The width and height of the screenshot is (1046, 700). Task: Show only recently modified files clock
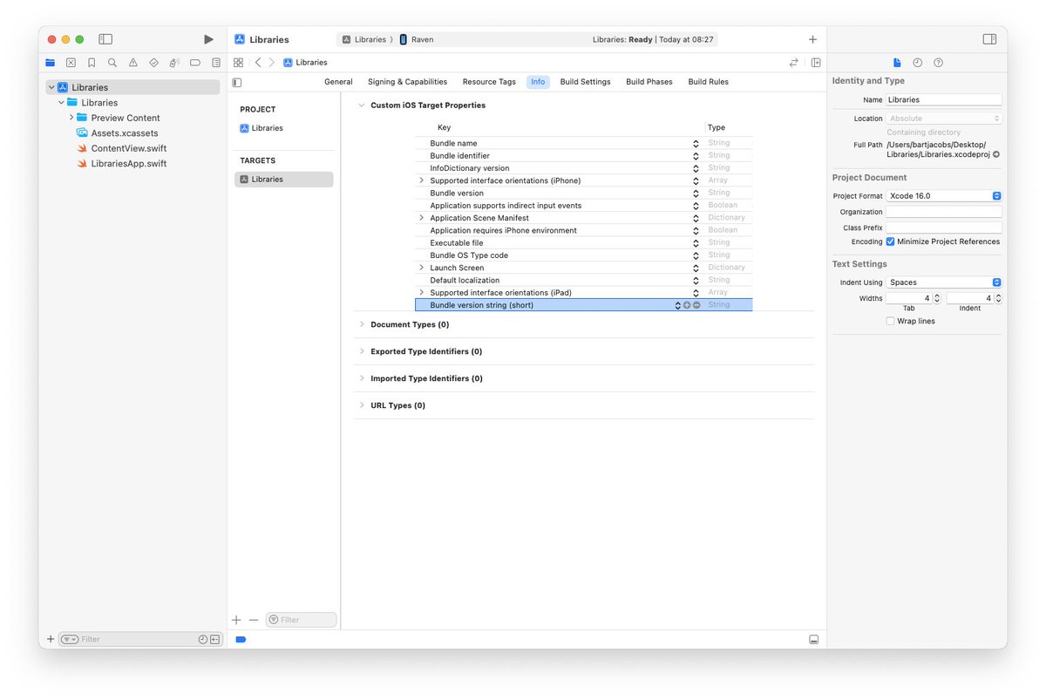tap(203, 639)
